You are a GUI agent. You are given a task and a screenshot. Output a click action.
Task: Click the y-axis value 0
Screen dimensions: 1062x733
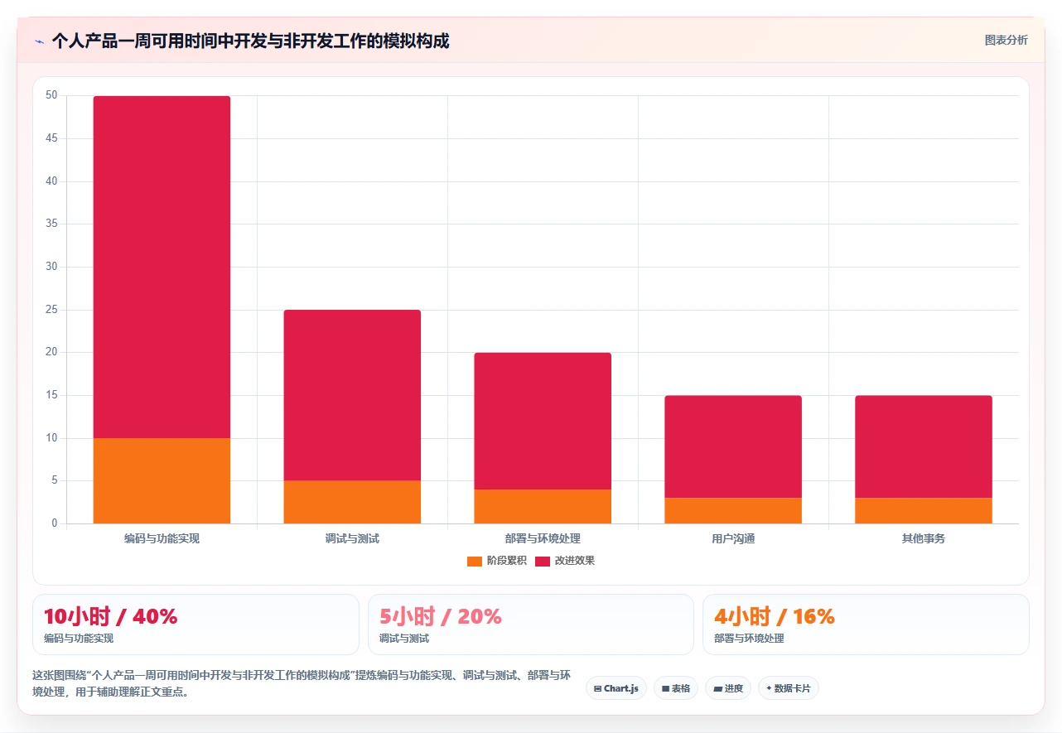pos(55,523)
